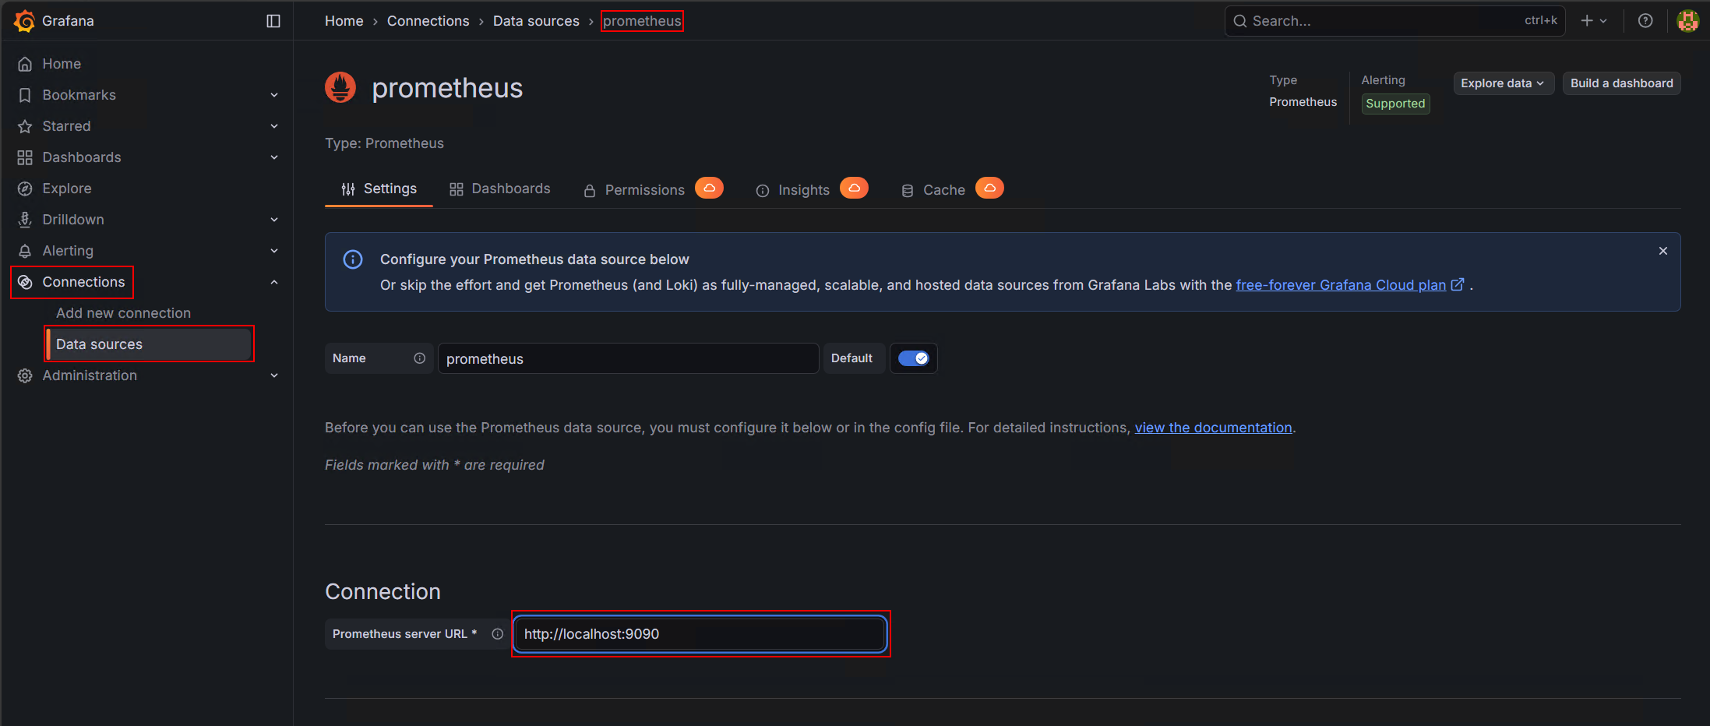1710x726 pixels.
Task: Open Drilldown from the sidebar
Action: tap(73, 220)
